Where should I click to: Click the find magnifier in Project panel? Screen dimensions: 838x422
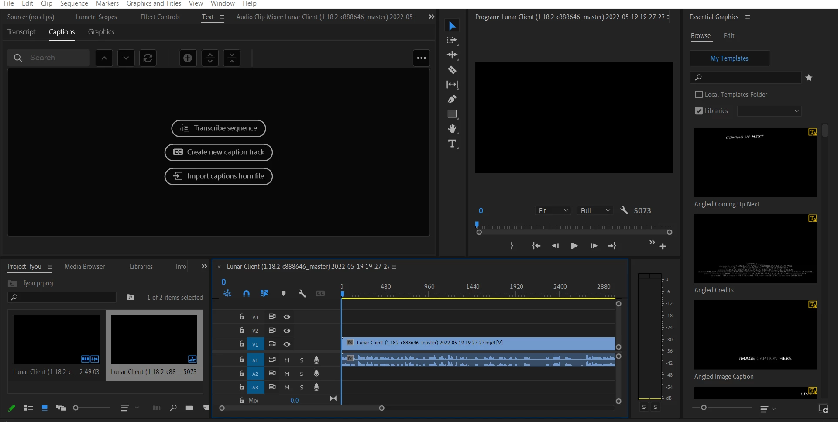(173, 408)
